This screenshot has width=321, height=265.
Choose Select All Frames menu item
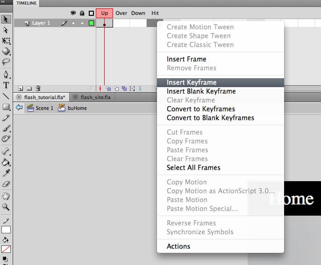[221, 168]
